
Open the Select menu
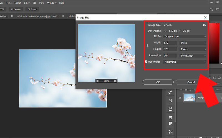[x=18, y=3]
